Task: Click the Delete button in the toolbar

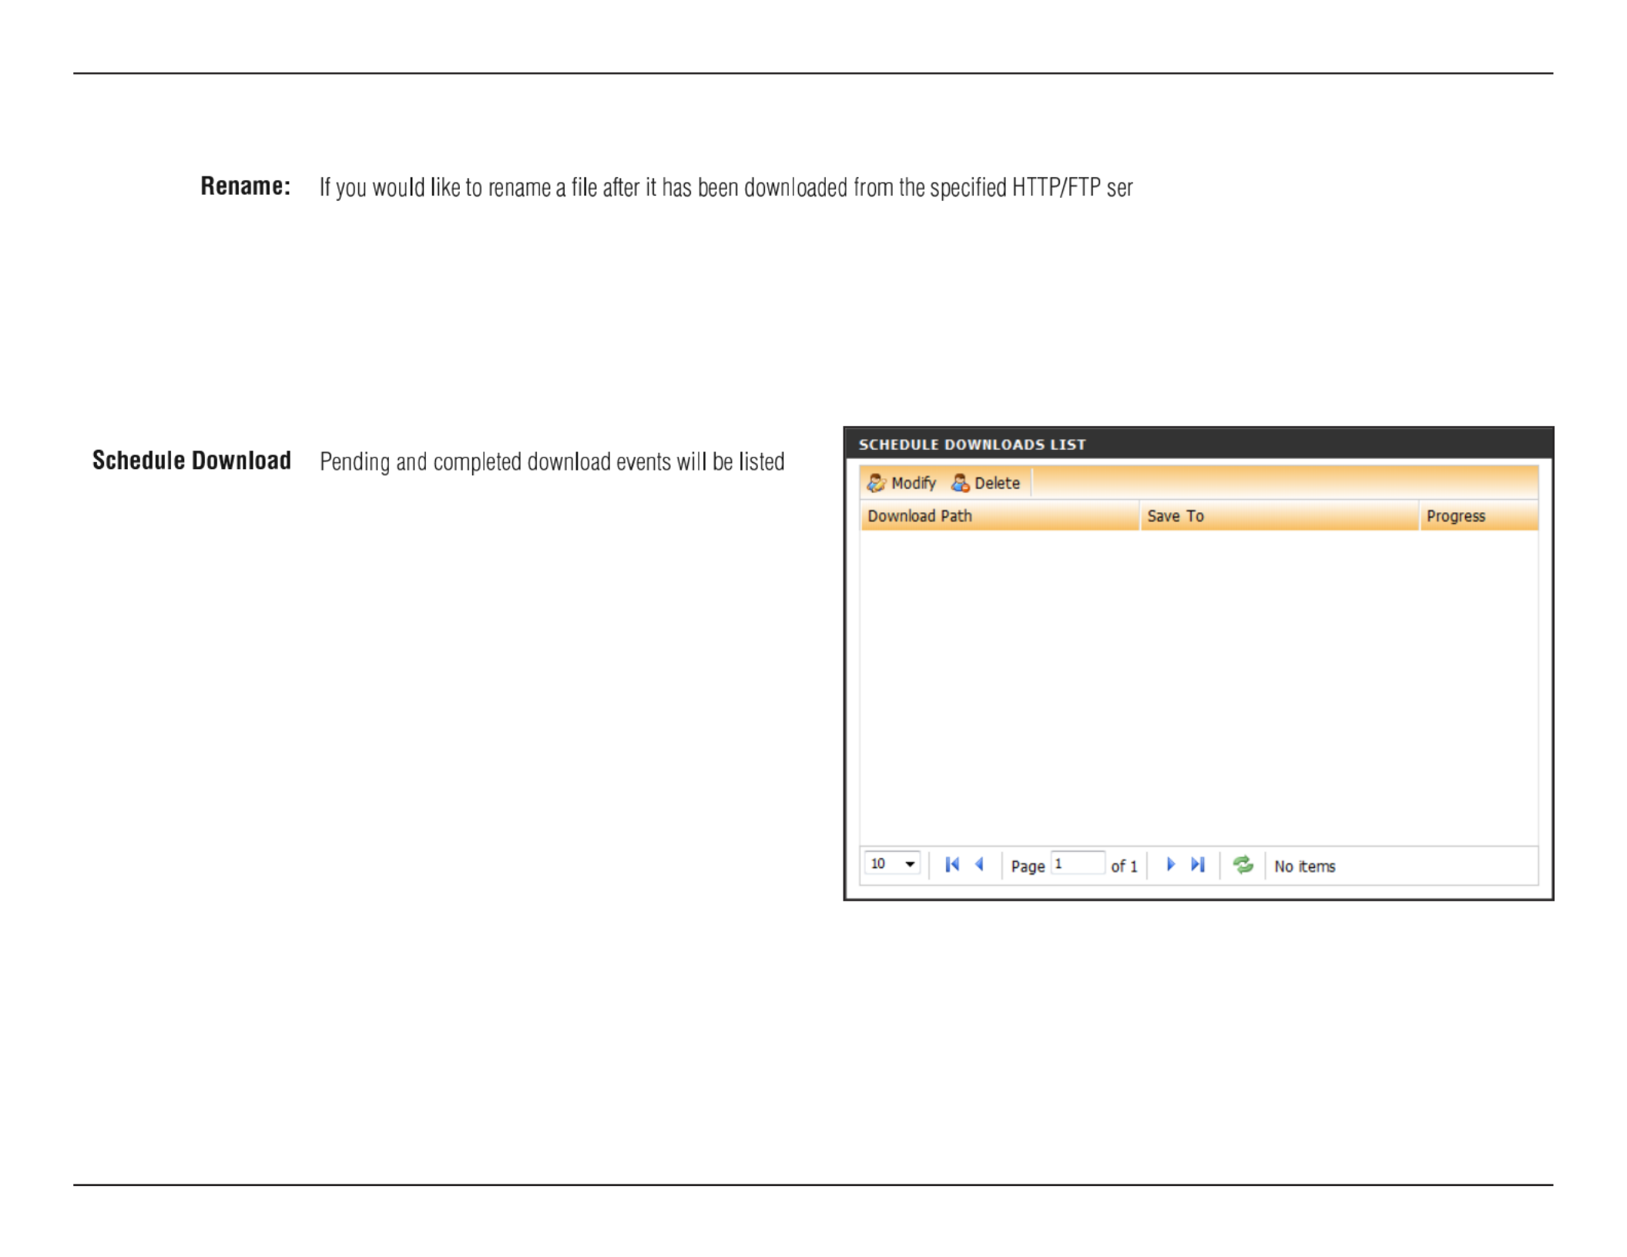Action: (x=985, y=483)
